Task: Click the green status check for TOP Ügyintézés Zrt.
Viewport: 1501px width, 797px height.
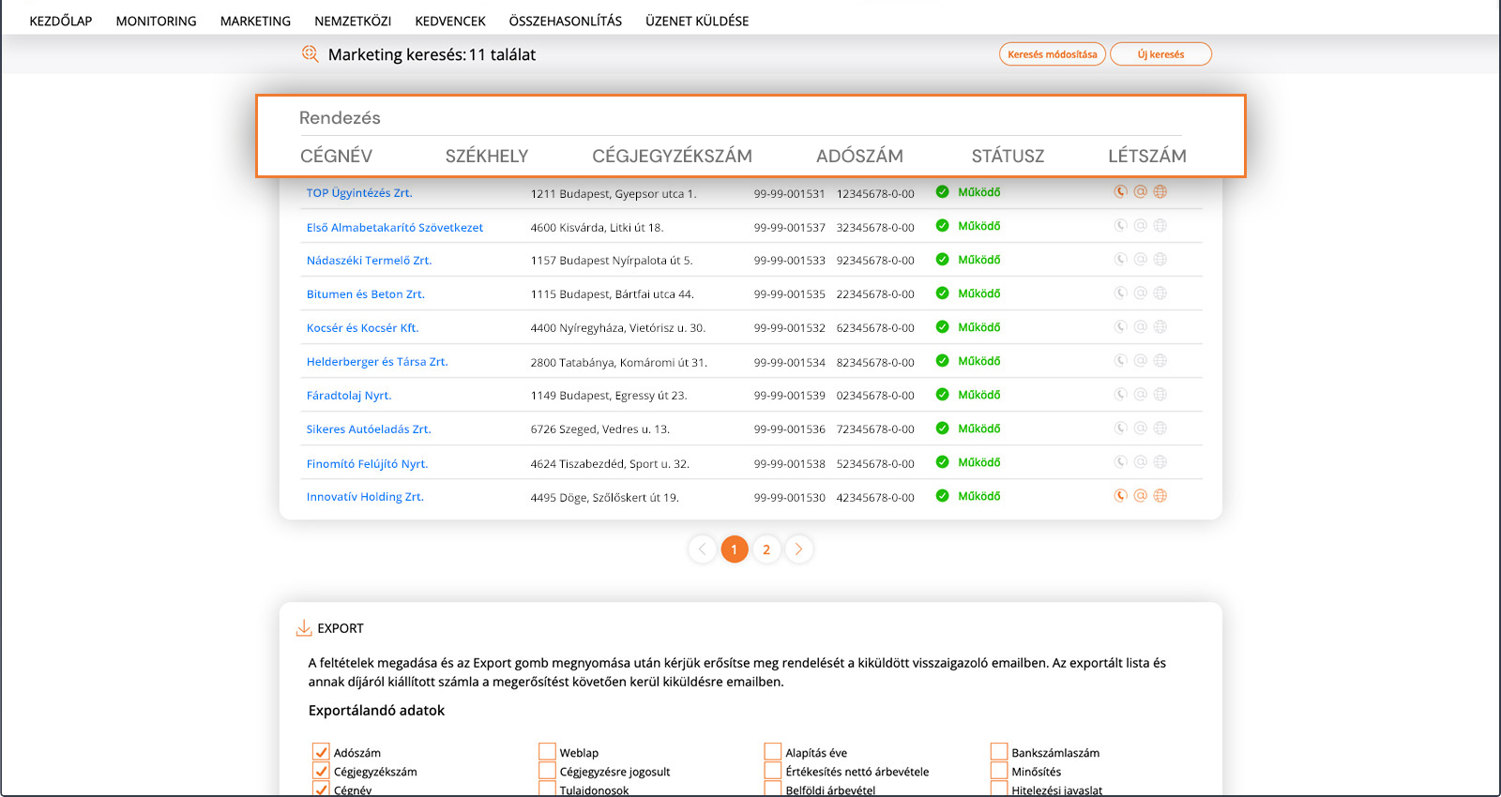Action: coord(943,191)
